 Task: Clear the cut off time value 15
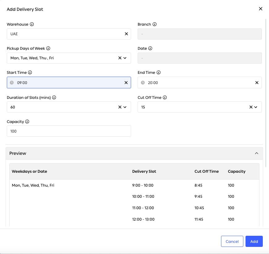251,107
